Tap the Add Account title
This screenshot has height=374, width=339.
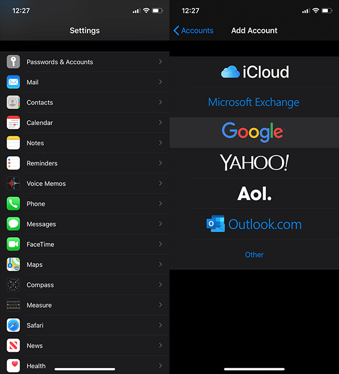[254, 31]
